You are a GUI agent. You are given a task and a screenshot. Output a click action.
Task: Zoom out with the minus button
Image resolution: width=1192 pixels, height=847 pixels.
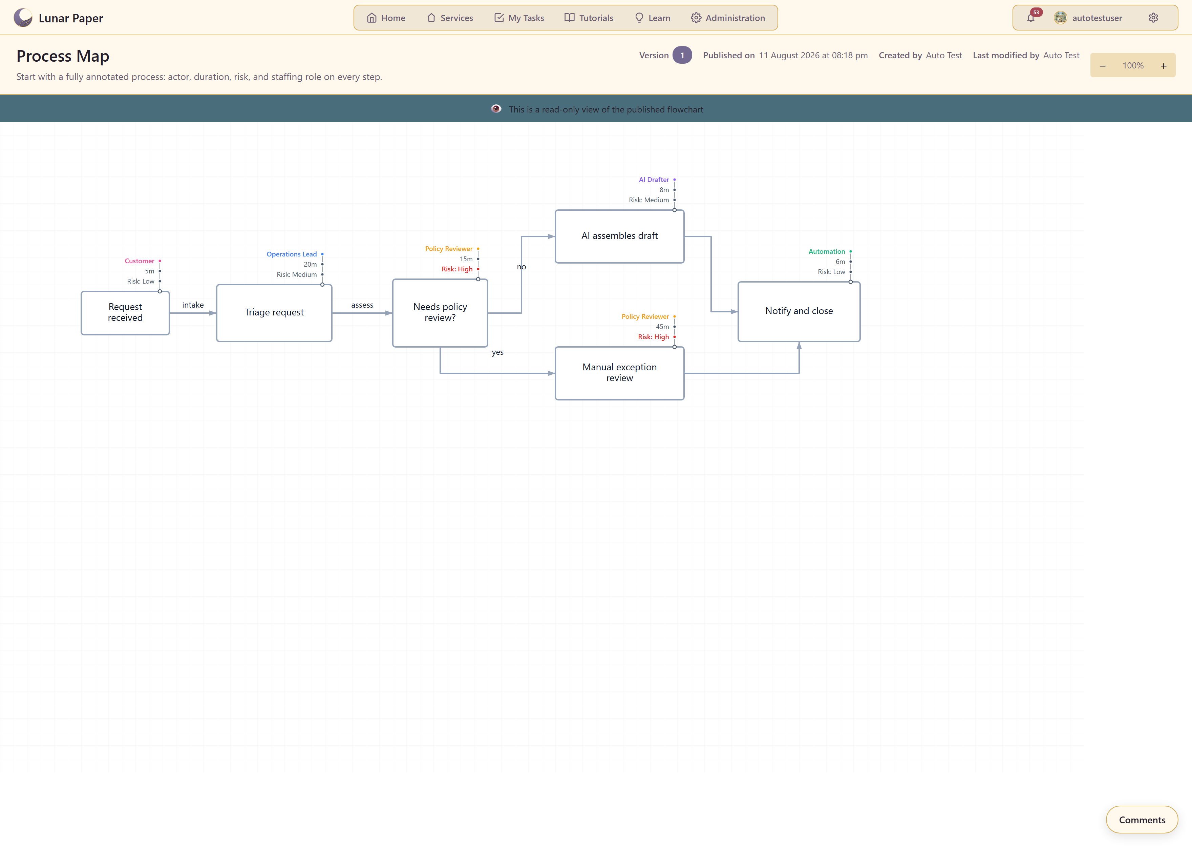click(1102, 66)
